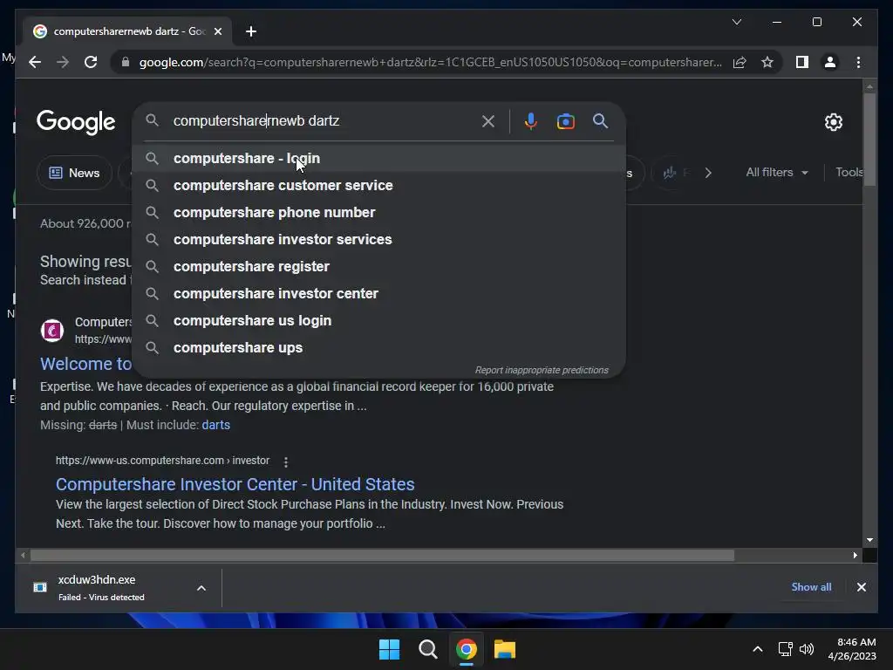Screen dimensions: 893x670
Task: Show hidden system tray icons
Action: pos(758,649)
